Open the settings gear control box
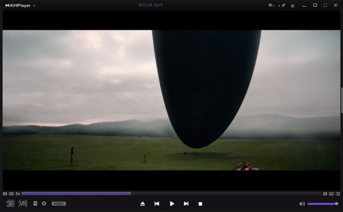Image resolution: width=343 pixels, height=212 pixels. click(44, 203)
